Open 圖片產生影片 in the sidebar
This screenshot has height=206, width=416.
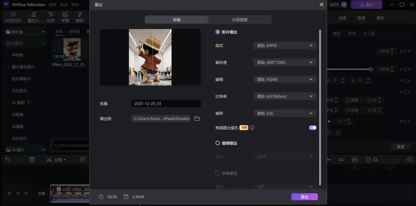tap(23, 67)
